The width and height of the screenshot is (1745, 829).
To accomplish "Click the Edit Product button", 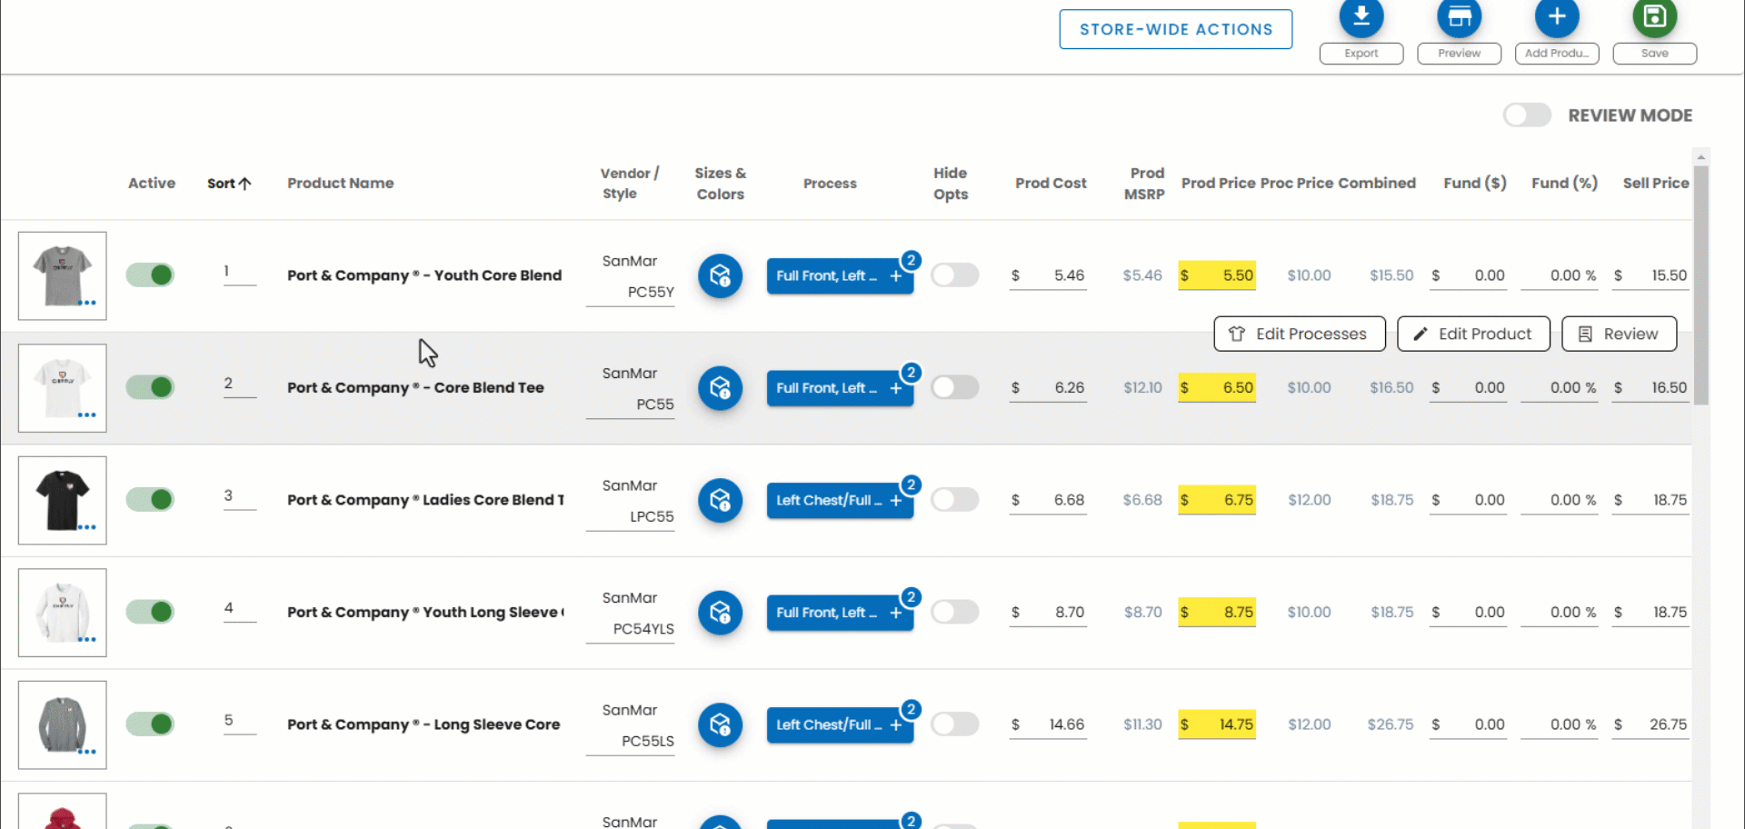I will coord(1472,334).
